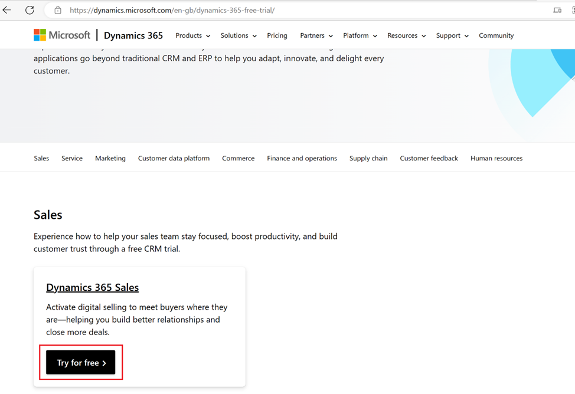Open the device casting icon in the address bar
This screenshot has height=394, width=575.
pos(557,10)
